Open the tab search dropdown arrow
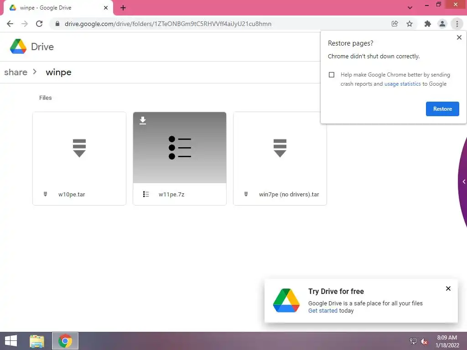This screenshot has width=467, height=350. 410,8
